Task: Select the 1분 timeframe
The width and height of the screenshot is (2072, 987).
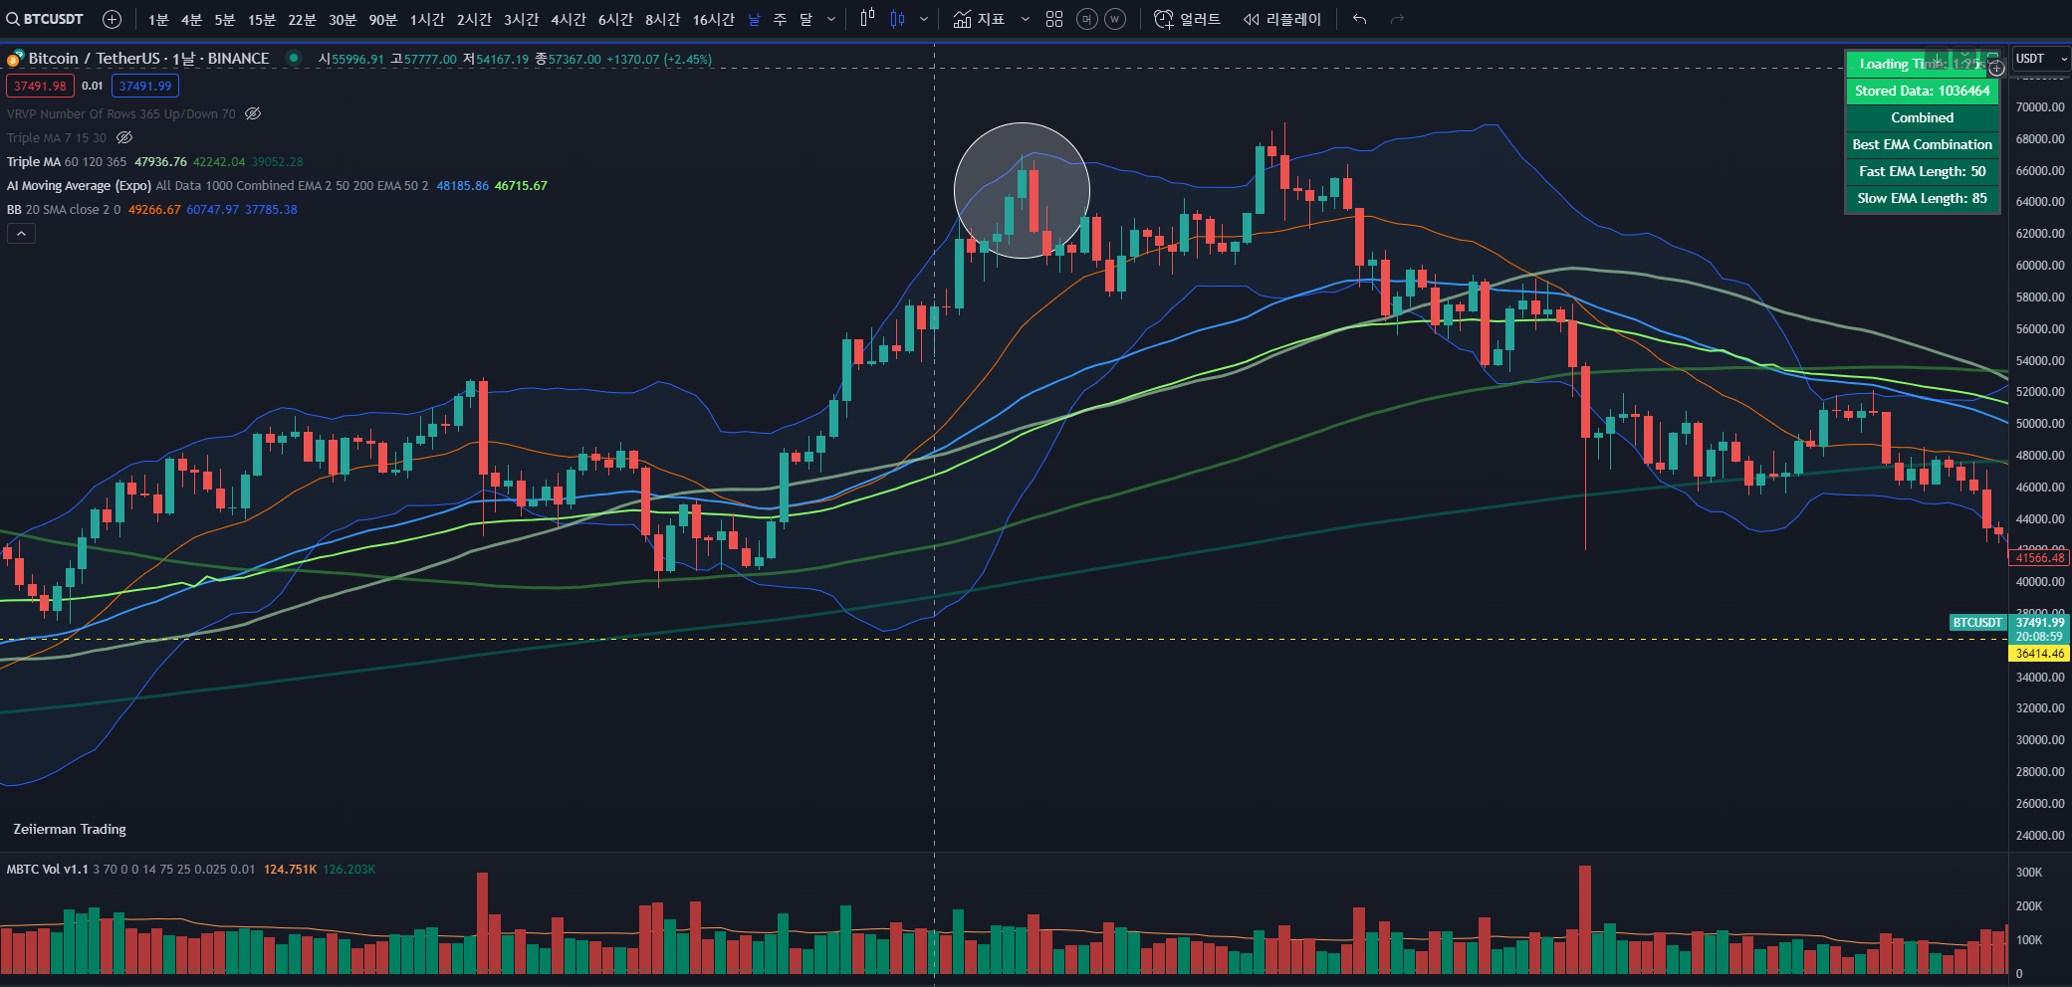Action: pos(158,20)
